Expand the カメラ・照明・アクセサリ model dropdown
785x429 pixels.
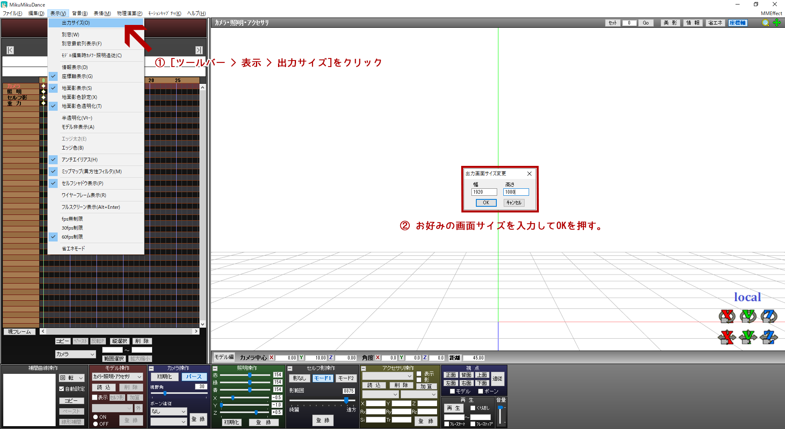point(117,376)
